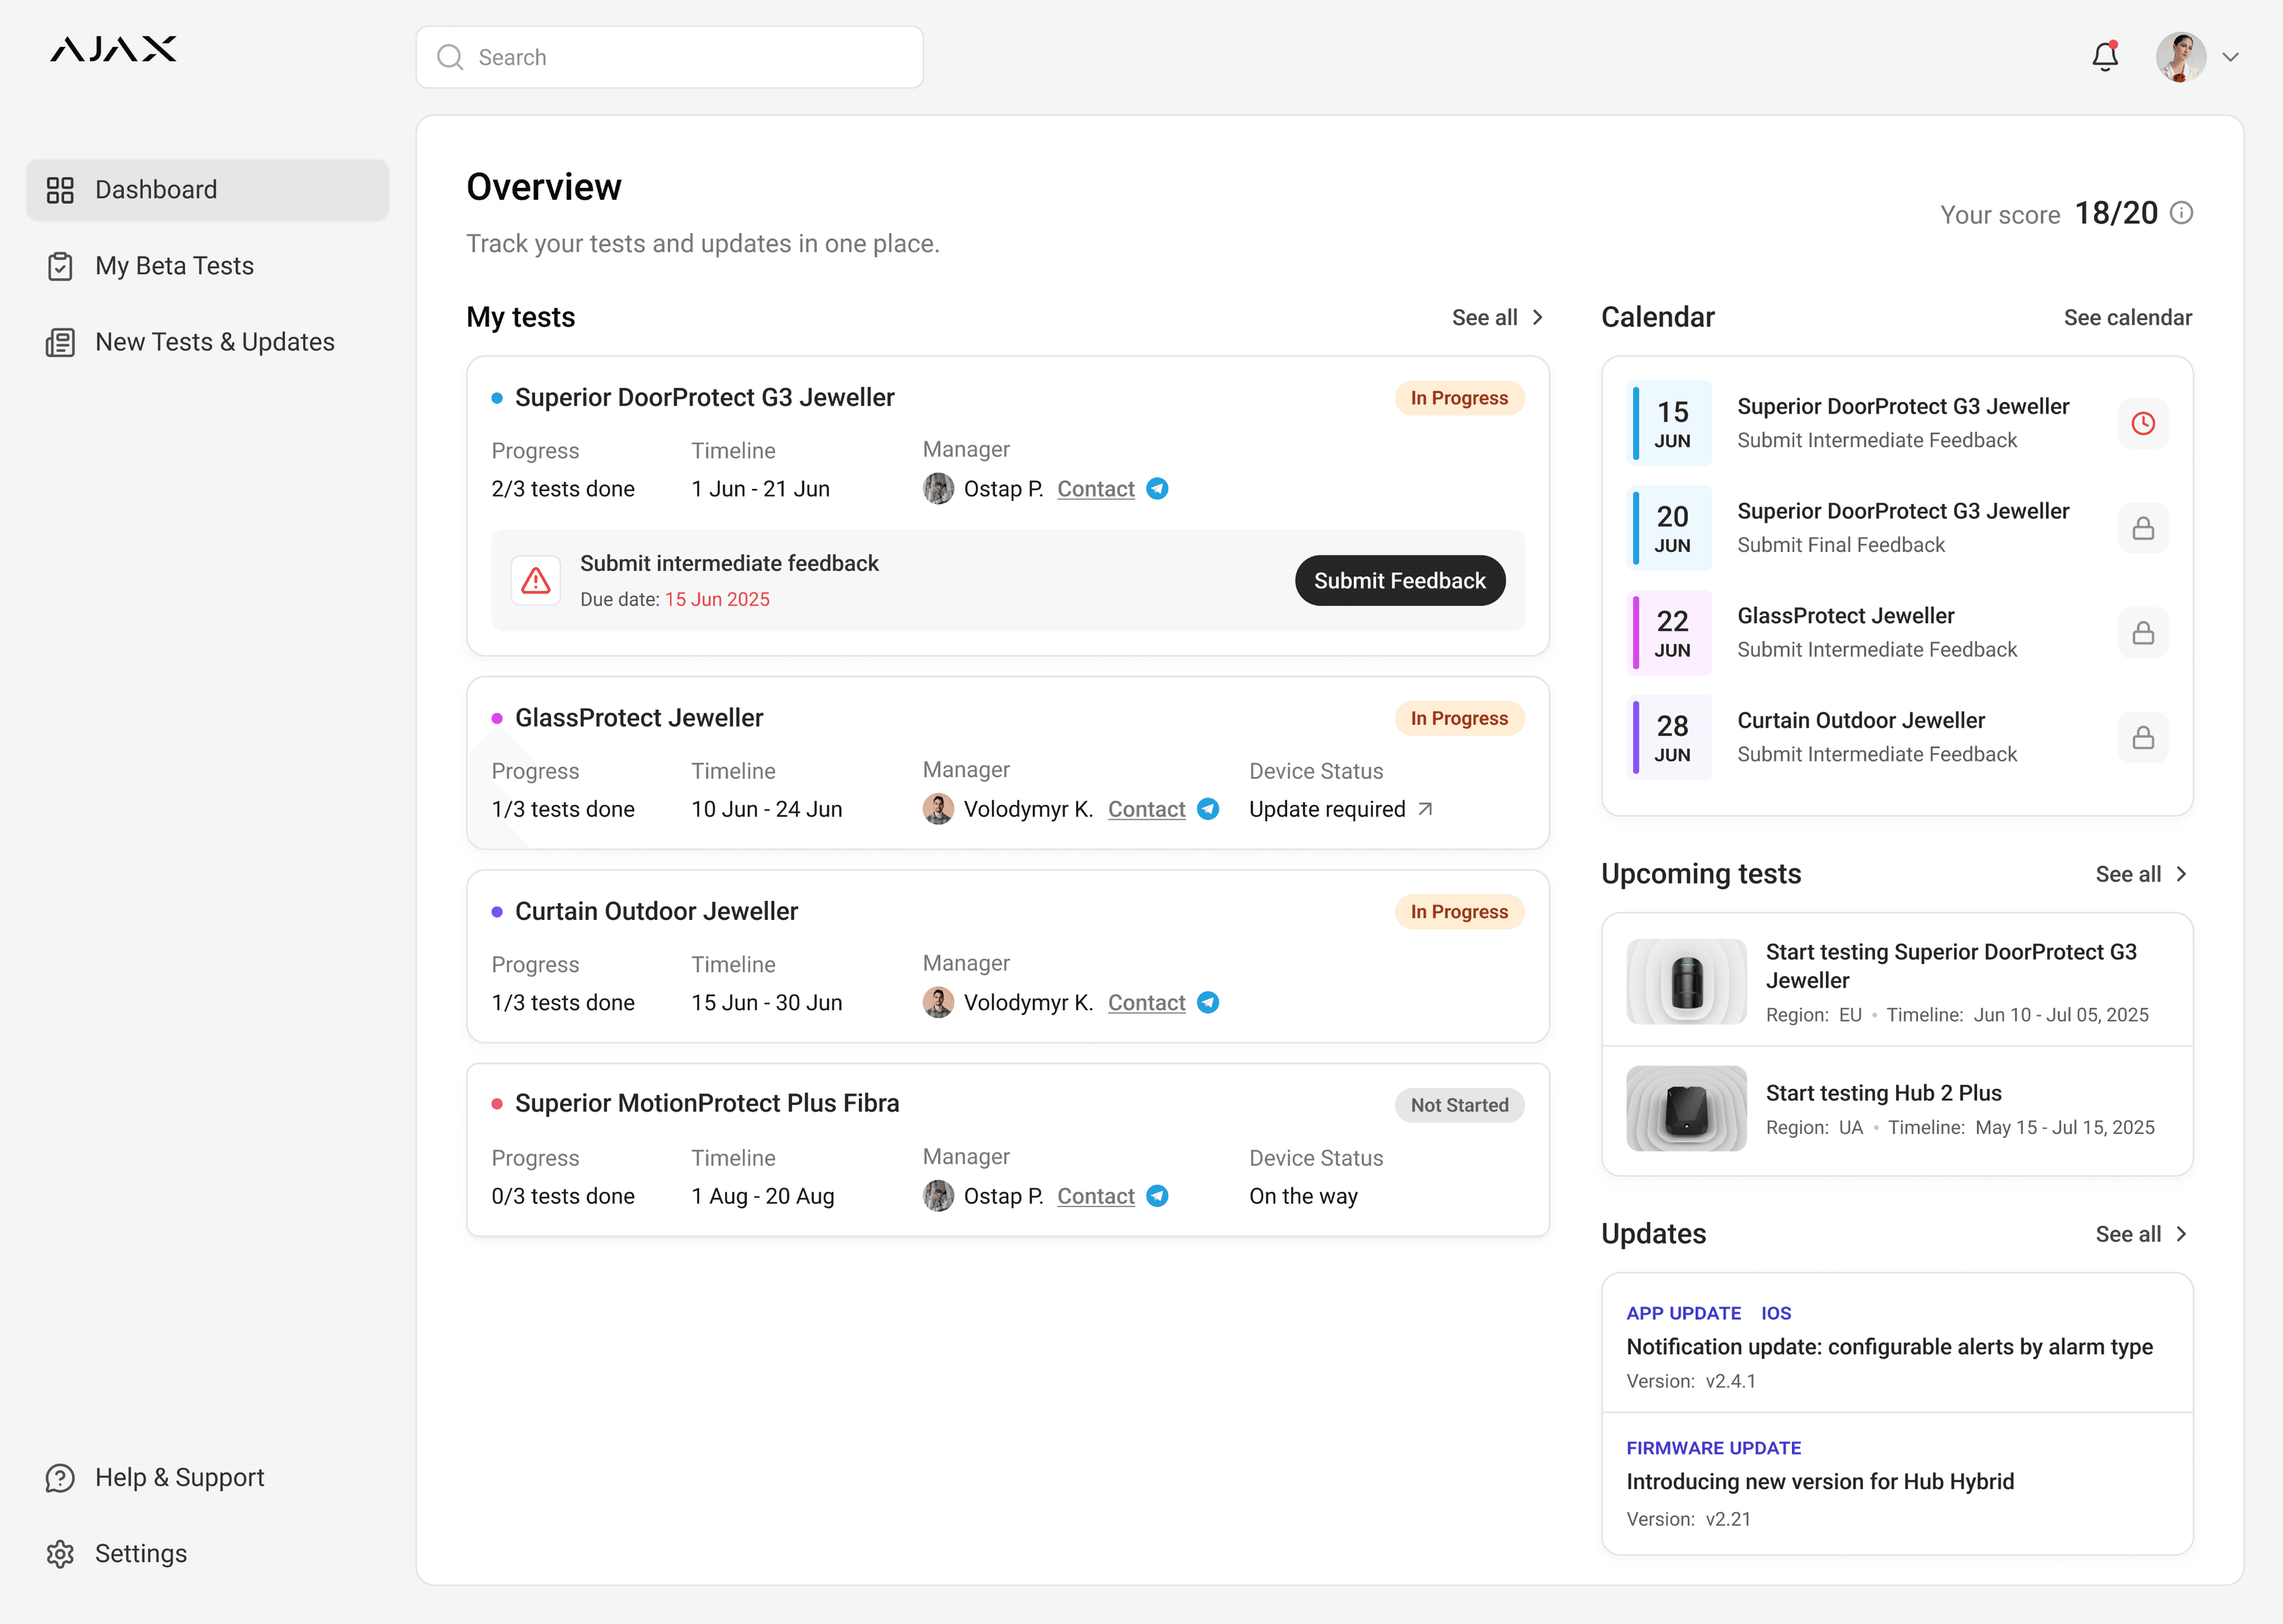
Task: Click In Progress badge on GlassProtect Jeweller
Action: tap(1460, 719)
